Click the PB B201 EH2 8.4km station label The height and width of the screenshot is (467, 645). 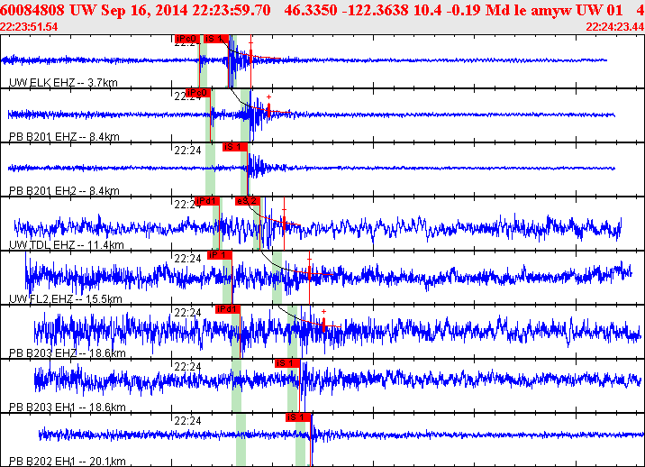click(x=64, y=191)
